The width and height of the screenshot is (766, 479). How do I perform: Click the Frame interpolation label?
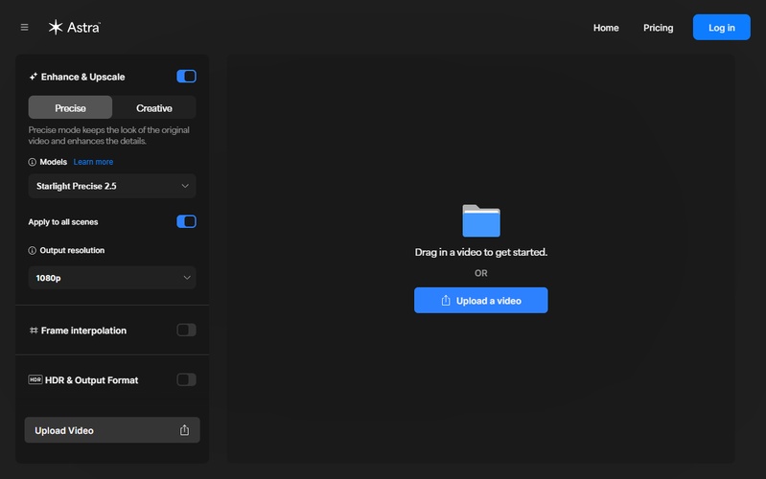point(83,331)
